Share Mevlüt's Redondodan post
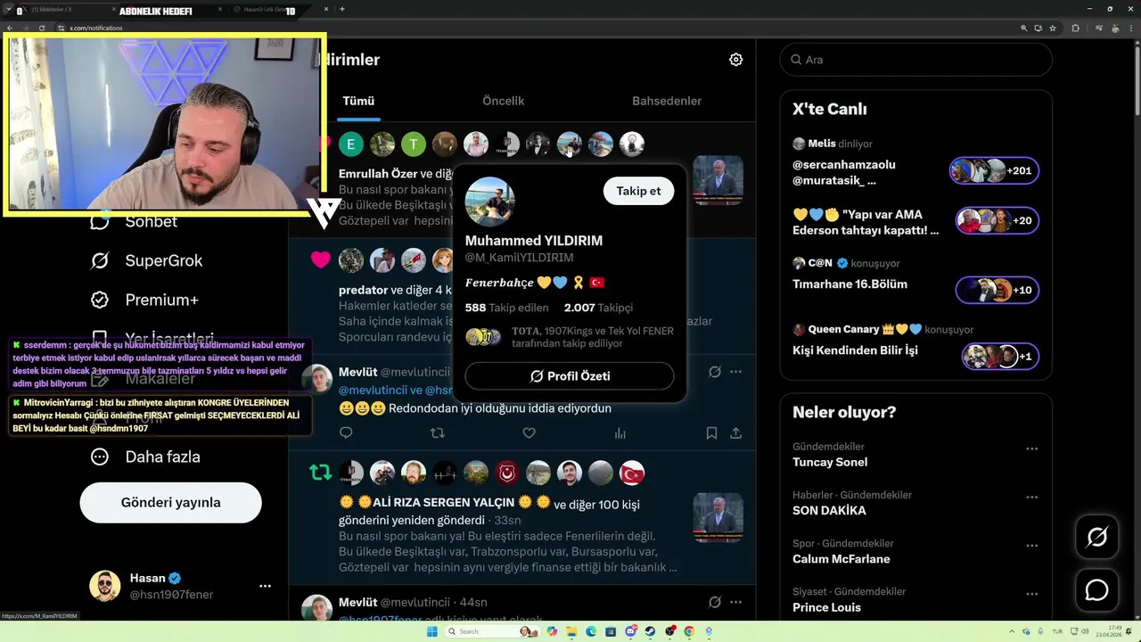Screen dimensions: 1141x642 735,433
